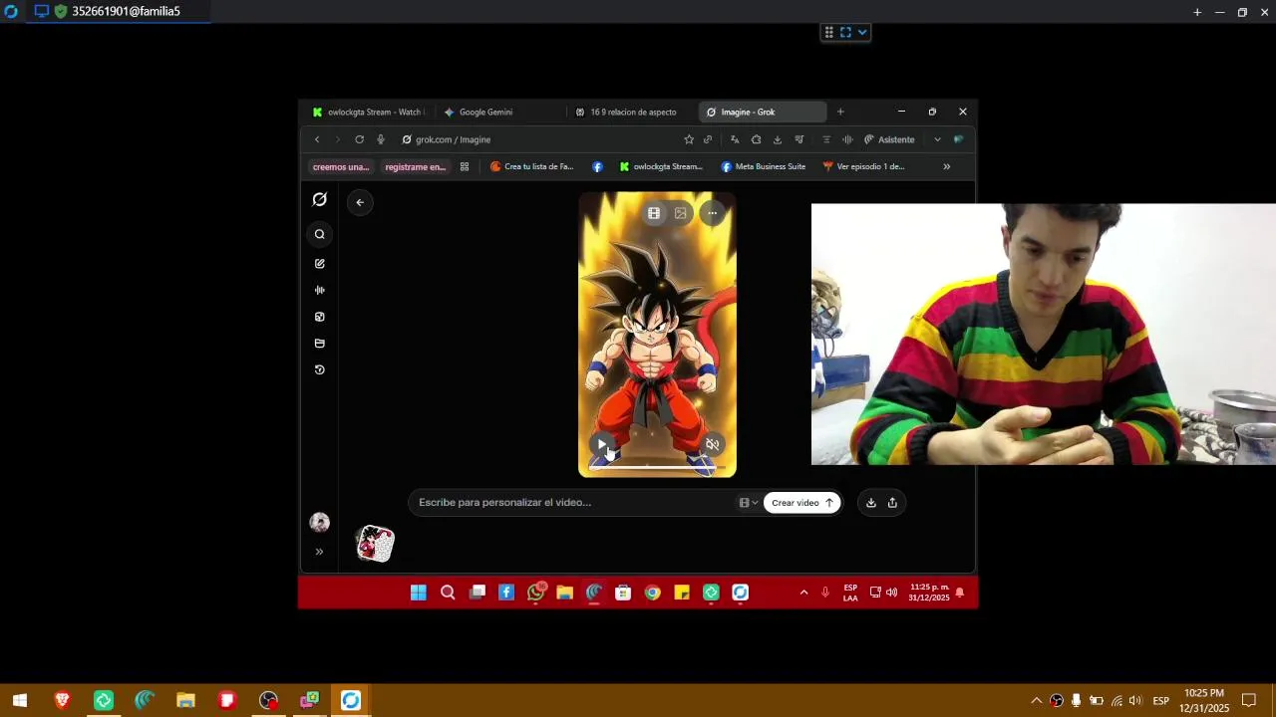
Task: Click the Crear video button
Action: tap(802, 503)
